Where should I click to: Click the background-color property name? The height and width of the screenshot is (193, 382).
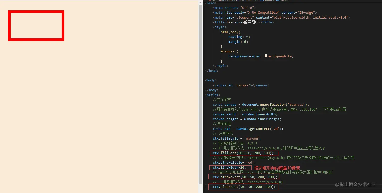tap(244, 56)
